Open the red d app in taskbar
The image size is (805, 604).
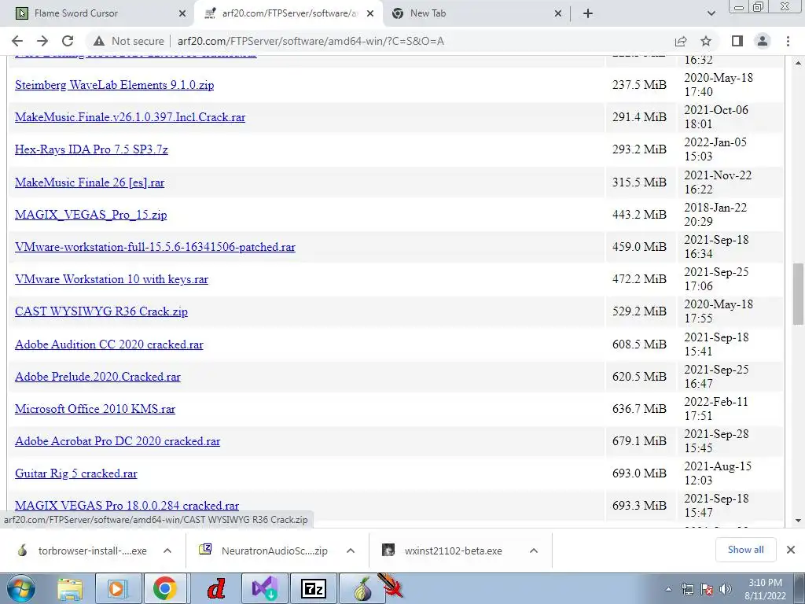216,588
